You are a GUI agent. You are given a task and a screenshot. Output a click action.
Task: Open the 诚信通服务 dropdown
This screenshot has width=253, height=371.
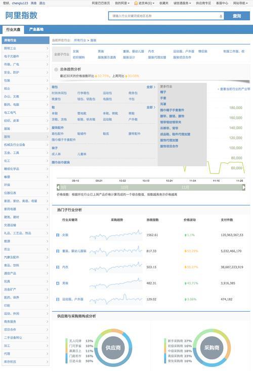[182, 3]
